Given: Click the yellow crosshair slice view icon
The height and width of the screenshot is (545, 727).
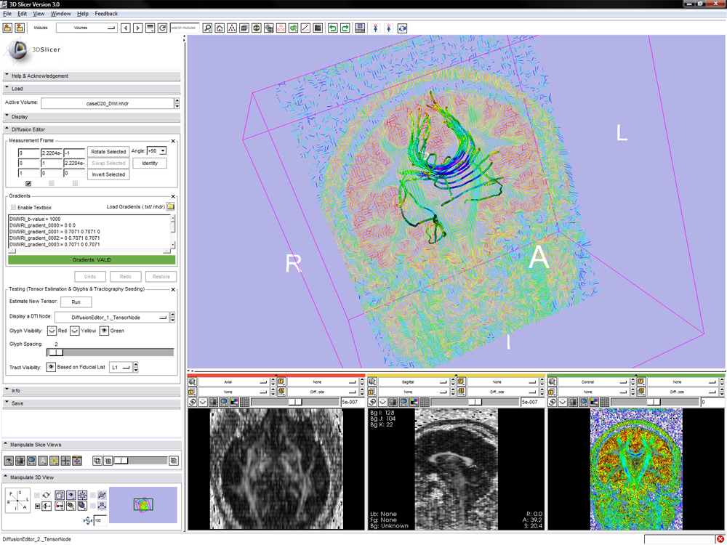Looking at the screenshot, I should click(55, 461).
